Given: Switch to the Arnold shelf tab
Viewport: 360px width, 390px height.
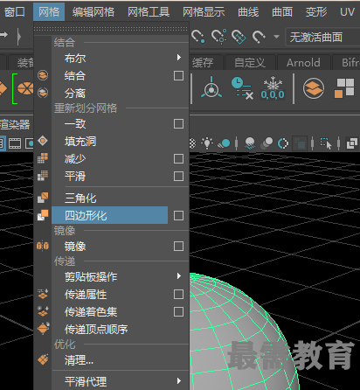Looking at the screenshot, I should pos(303,62).
